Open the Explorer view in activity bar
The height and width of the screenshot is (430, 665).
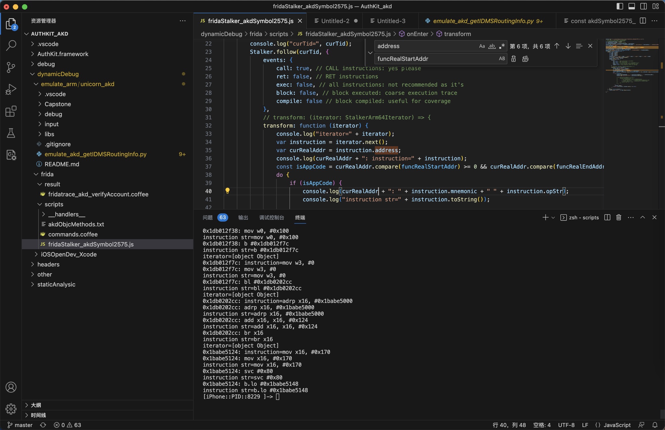tap(11, 24)
